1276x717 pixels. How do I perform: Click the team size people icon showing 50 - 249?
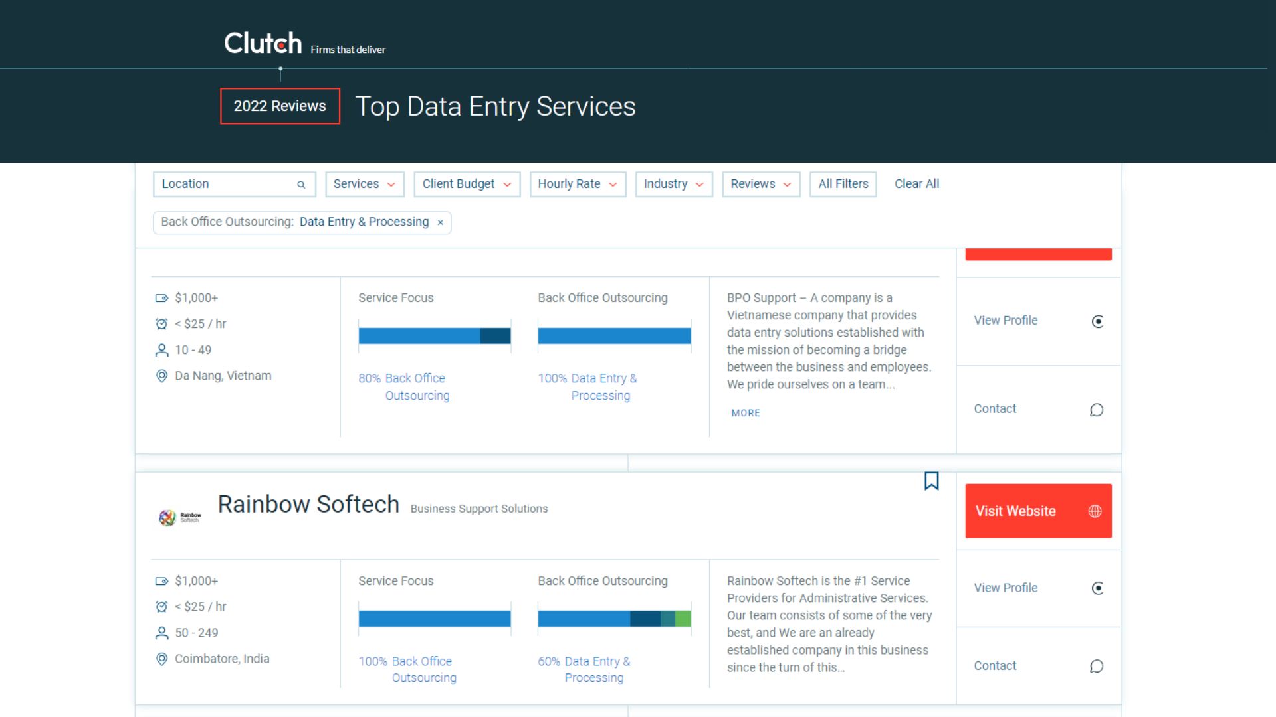point(161,633)
